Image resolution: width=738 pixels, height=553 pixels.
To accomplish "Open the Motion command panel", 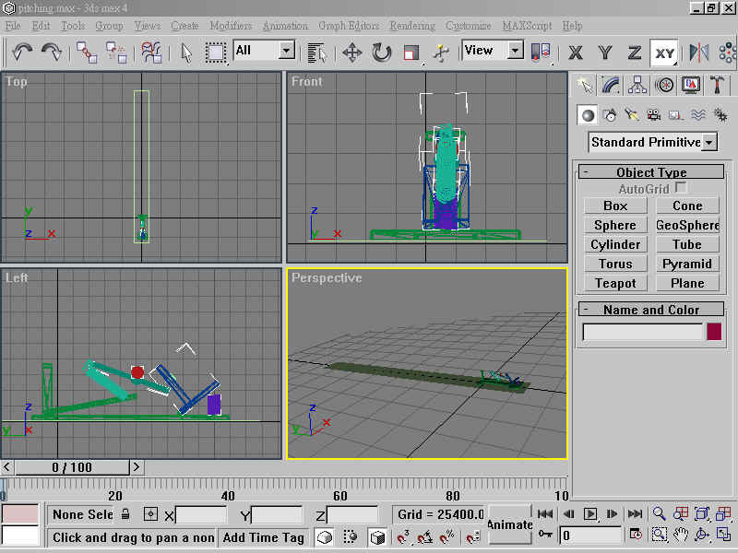I will pos(664,85).
